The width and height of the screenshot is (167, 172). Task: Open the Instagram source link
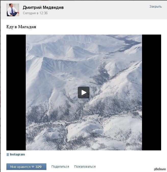point(17,154)
